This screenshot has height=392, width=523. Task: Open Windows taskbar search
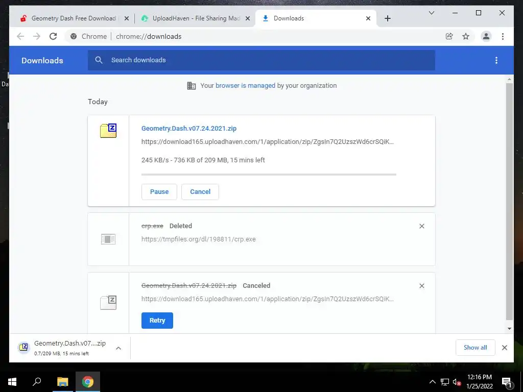[x=37, y=382]
